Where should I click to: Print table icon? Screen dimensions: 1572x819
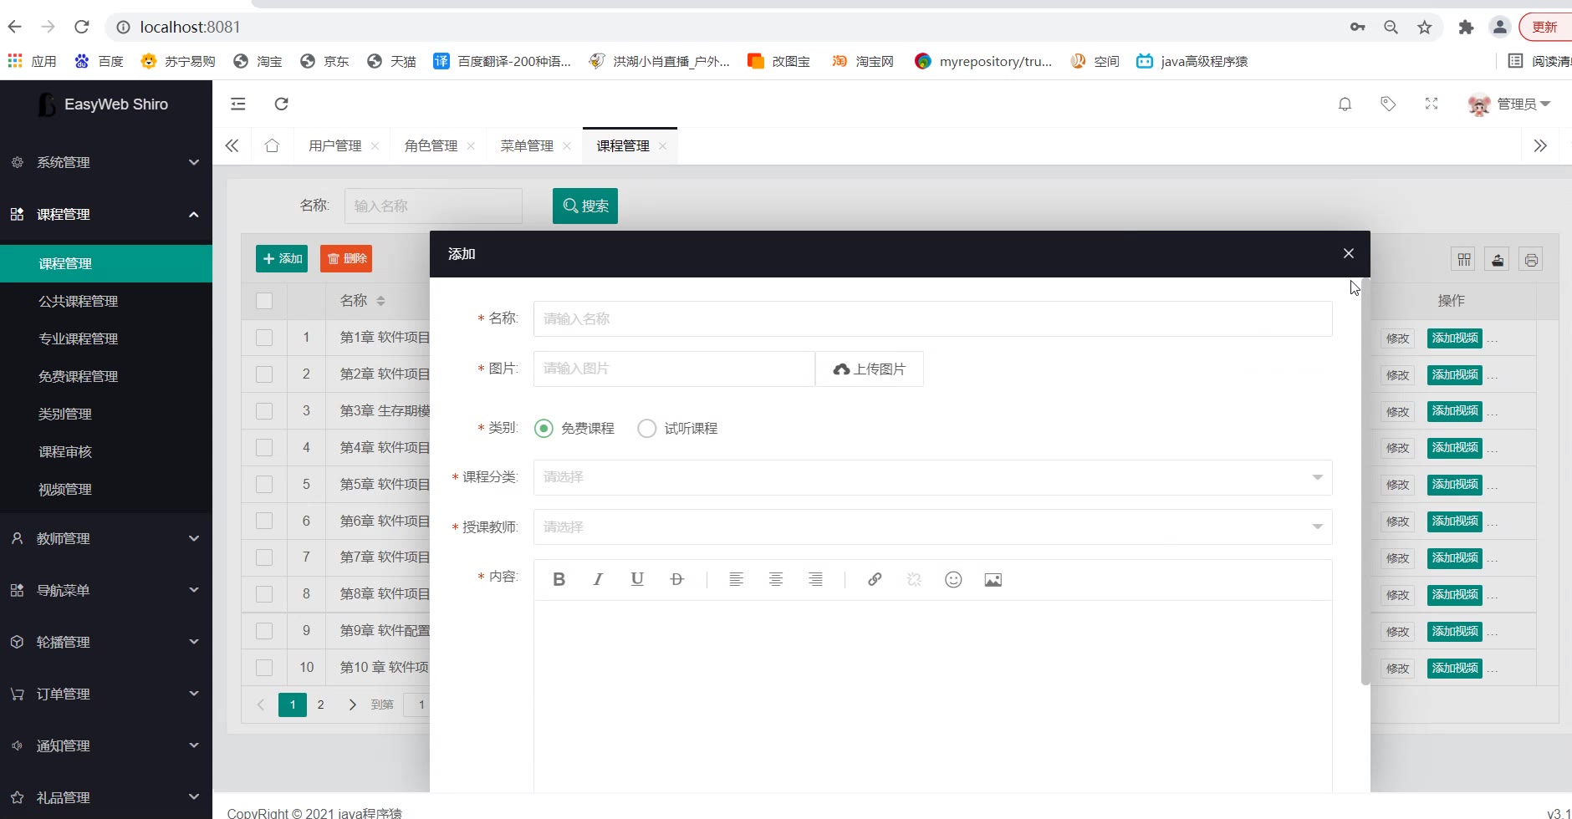[x=1531, y=260]
